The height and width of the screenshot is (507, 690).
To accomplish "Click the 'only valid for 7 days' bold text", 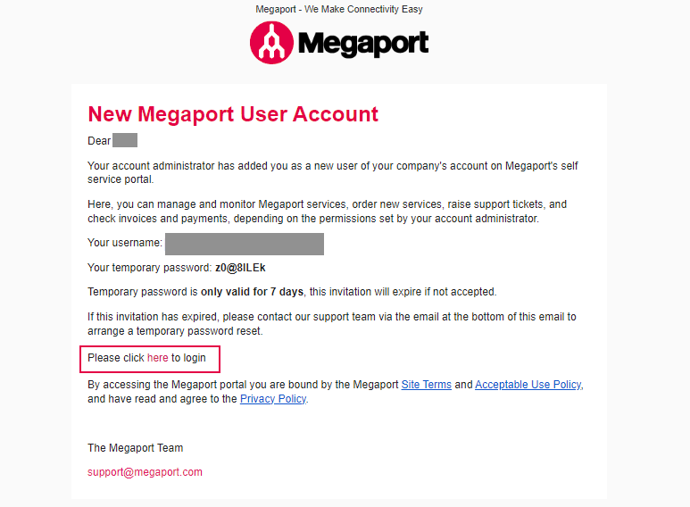I will [252, 292].
